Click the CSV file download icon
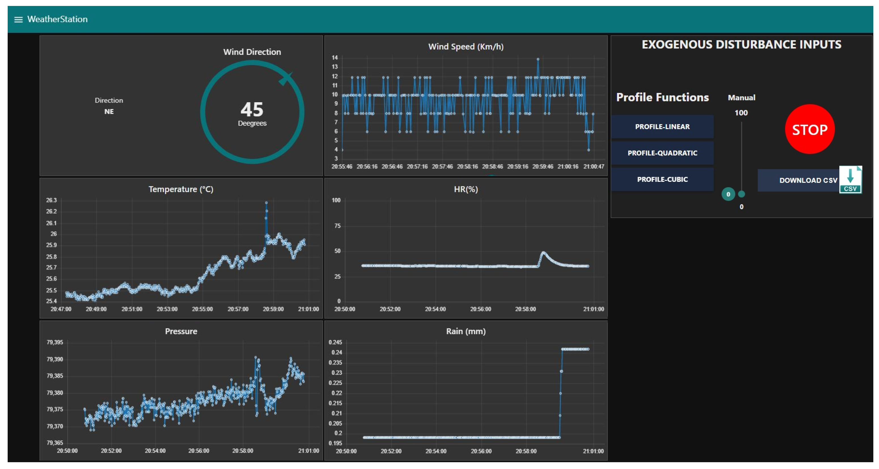The width and height of the screenshot is (879, 469). pyautogui.click(x=850, y=180)
